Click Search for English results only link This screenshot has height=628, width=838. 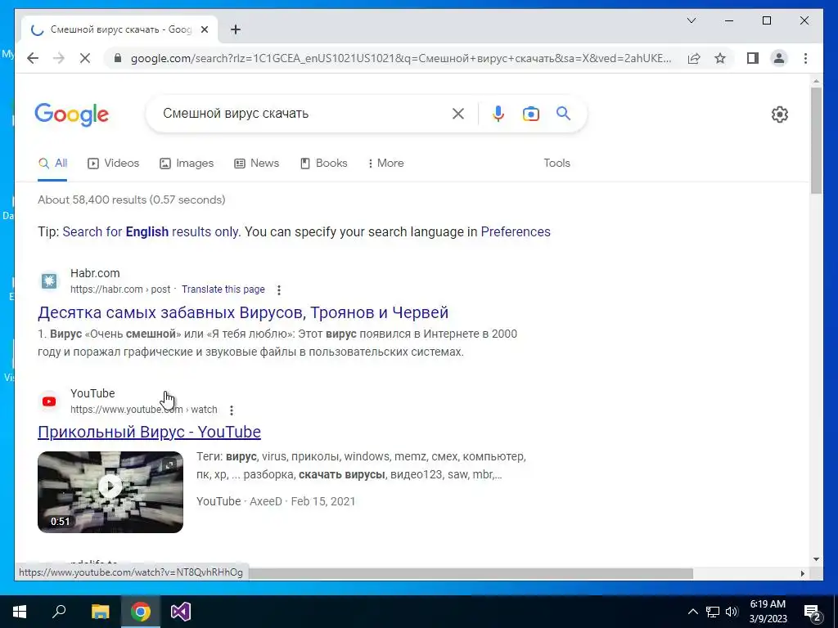click(151, 231)
